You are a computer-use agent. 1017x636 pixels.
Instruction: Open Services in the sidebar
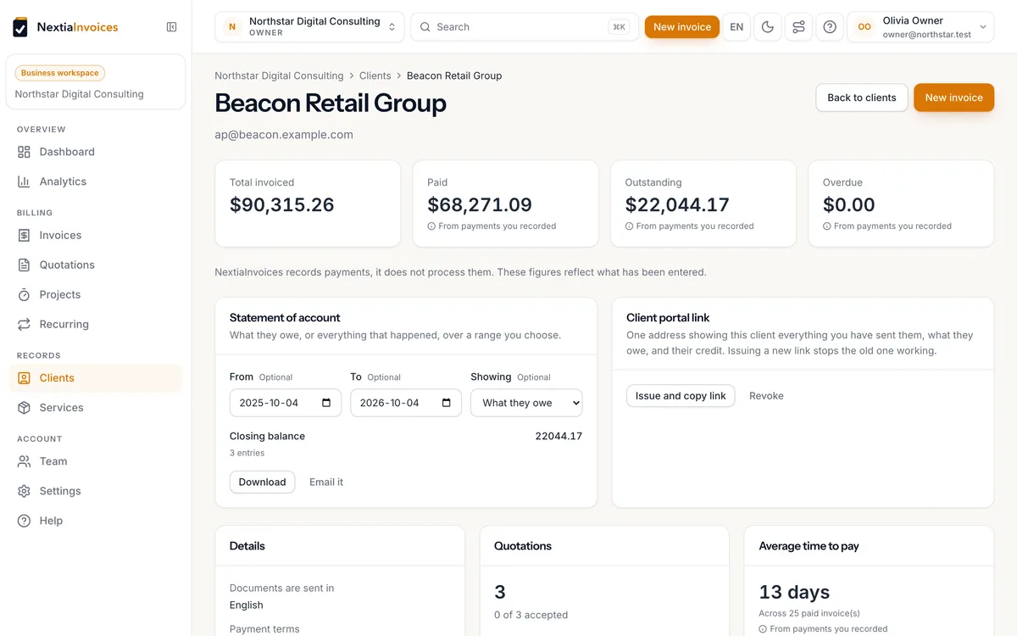pos(96,408)
